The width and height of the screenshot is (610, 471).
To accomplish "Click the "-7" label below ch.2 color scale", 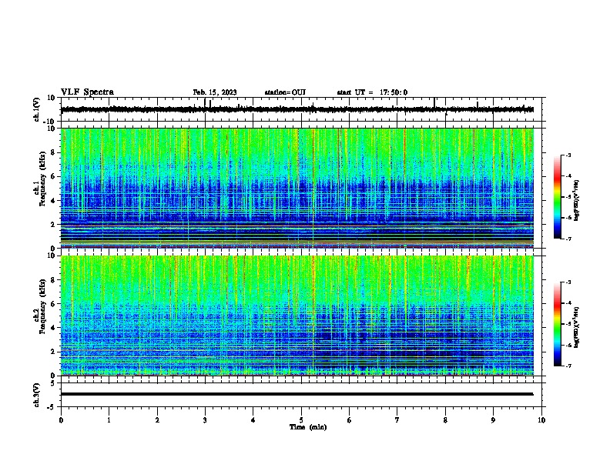I will coord(568,366).
